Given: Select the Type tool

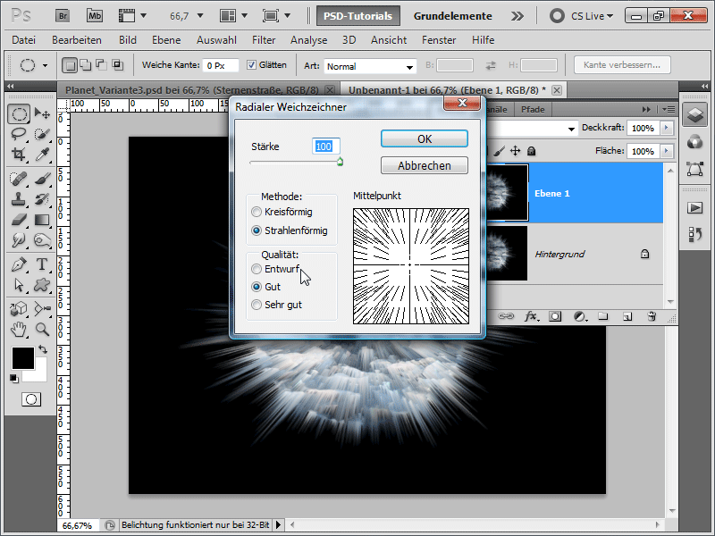Looking at the screenshot, I should 42,264.
